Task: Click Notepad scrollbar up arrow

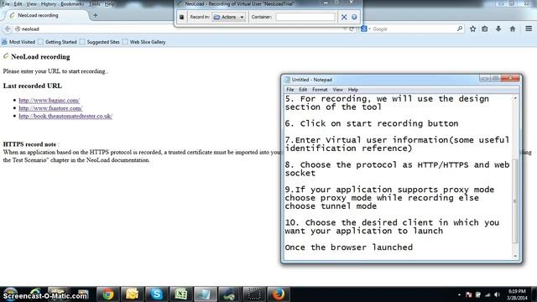Action: [514, 98]
